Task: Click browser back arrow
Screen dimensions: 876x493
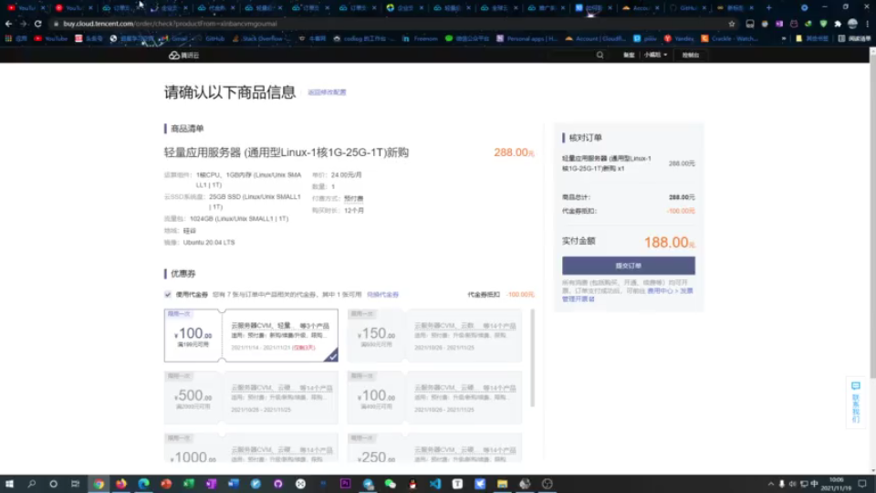Action: 8,24
